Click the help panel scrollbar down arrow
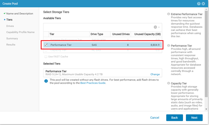This screenshot has width=209, height=125. click(206, 109)
